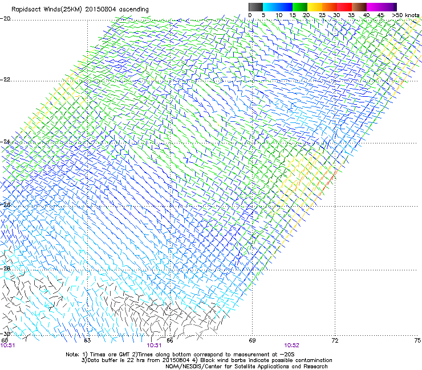Click the latitude label '-28'

coord(5,268)
